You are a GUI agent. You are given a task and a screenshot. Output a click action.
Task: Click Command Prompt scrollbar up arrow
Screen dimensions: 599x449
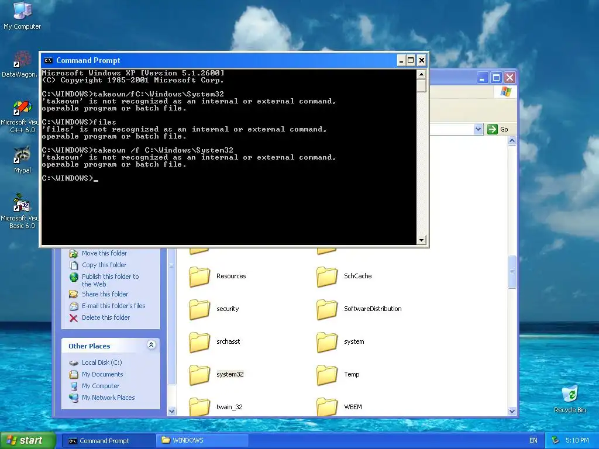tap(421, 74)
